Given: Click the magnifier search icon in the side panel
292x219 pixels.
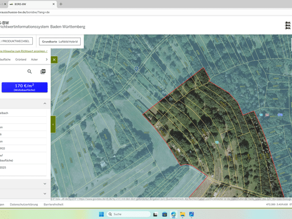Looking at the screenshot, I should pos(29,72).
